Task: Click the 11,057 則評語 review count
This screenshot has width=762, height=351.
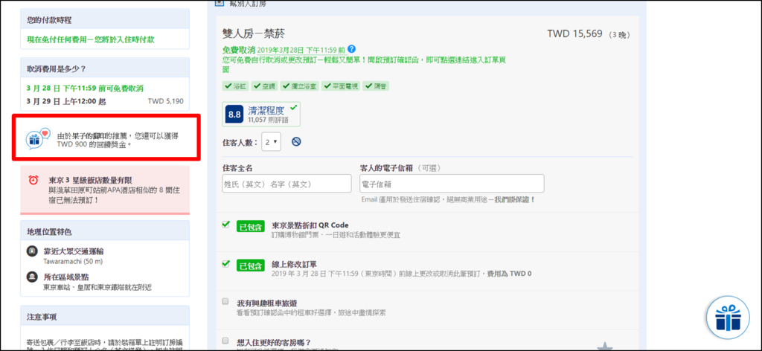Action: (x=268, y=120)
